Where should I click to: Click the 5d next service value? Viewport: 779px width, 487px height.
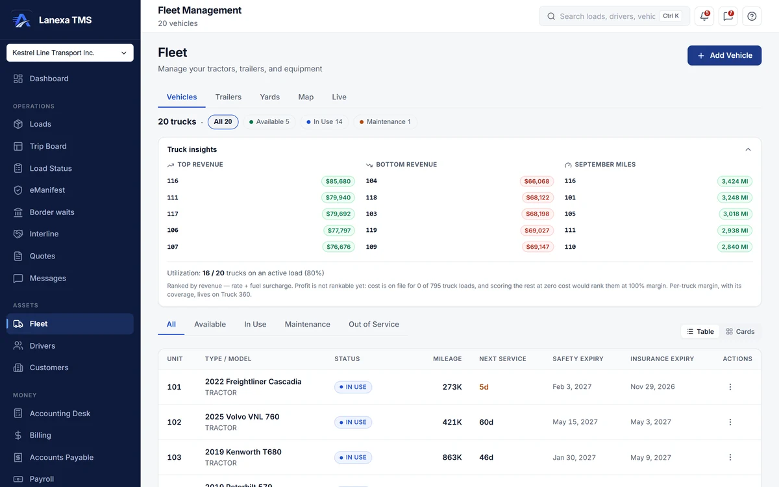pos(484,387)
